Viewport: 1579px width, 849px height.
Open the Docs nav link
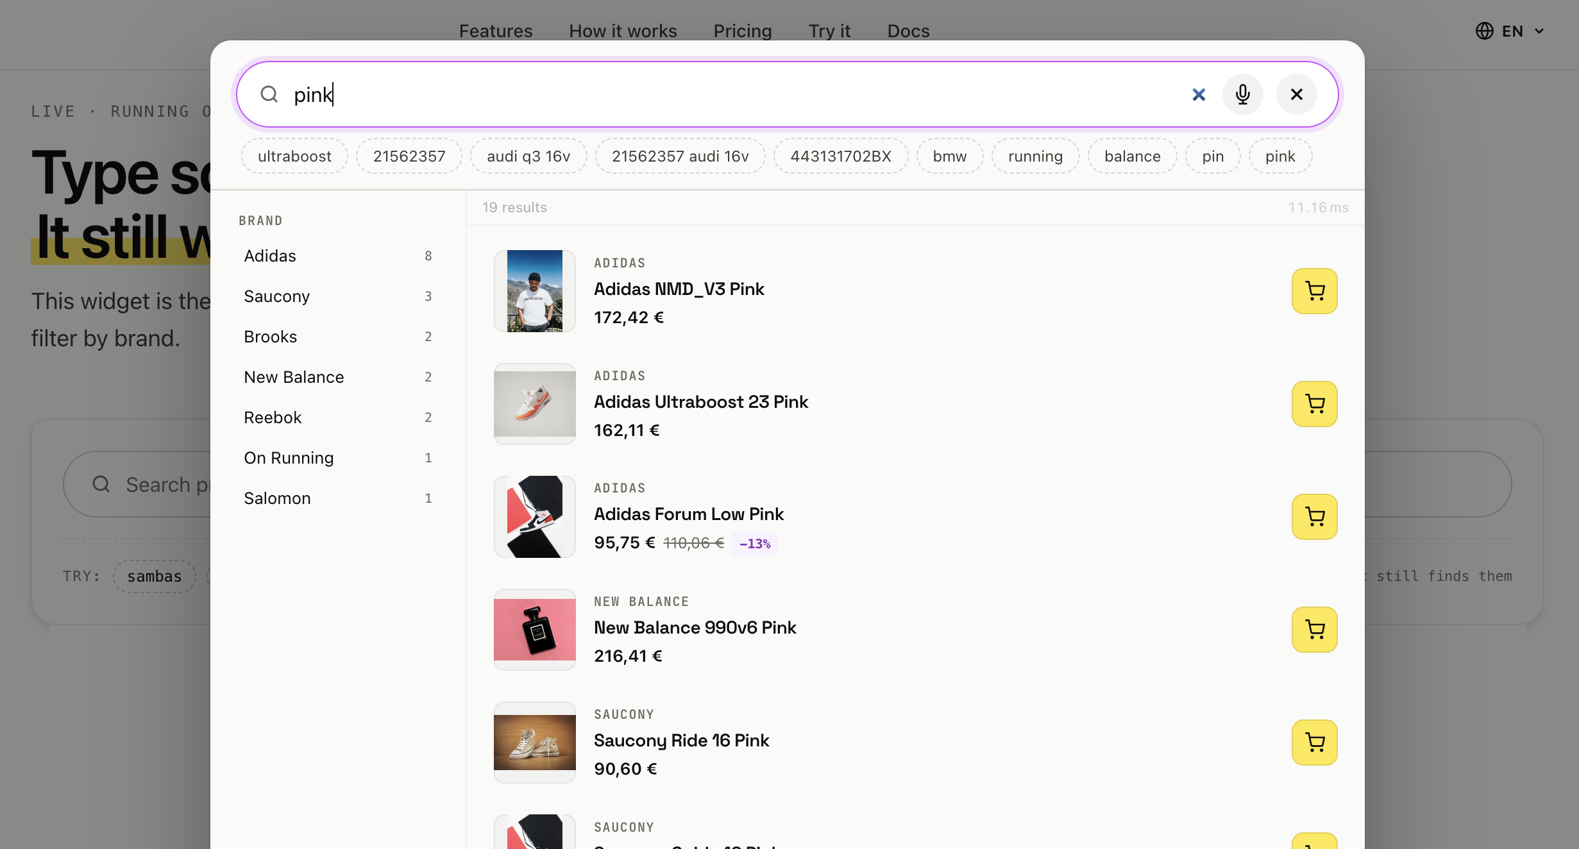coord(908,31)
